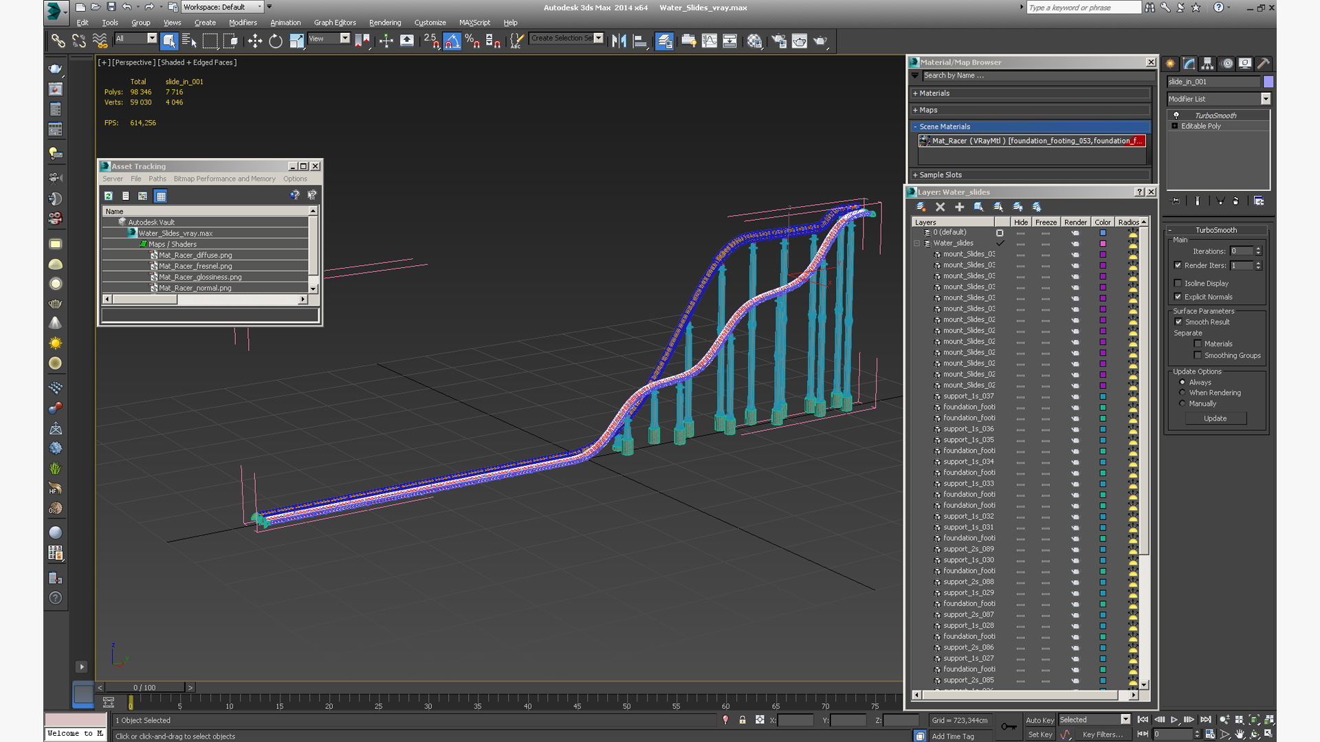Click color swatch of Water_slides layer
The height and width of the screenshot is (742, 1320).
(1103, 243)
